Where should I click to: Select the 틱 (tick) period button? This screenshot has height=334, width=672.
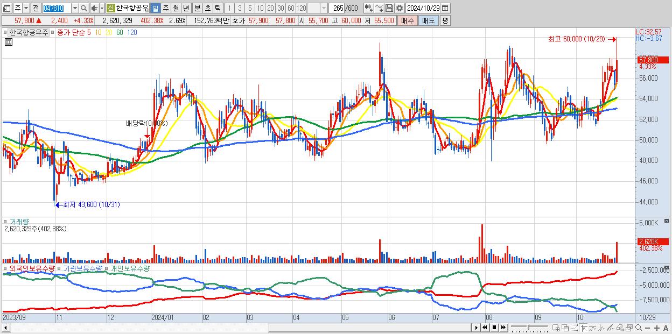218,8
